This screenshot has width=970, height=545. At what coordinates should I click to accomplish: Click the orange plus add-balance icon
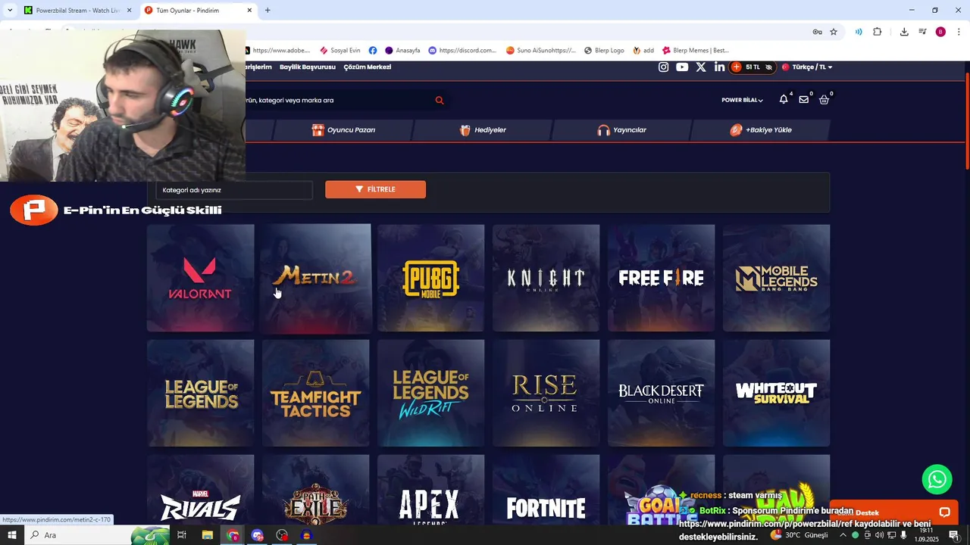coord(736,67)
